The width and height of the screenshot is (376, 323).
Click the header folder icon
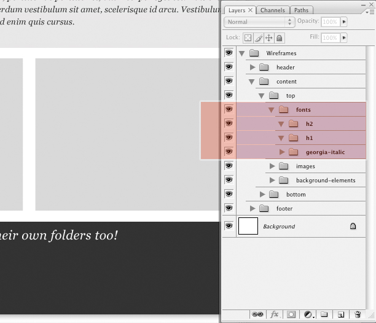coord(264,67)
